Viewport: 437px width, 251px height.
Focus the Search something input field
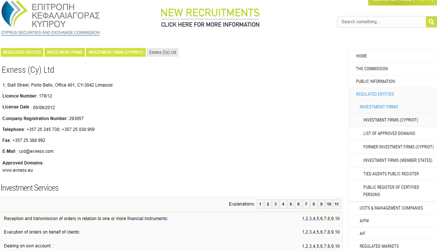click(x=381, y=22)
